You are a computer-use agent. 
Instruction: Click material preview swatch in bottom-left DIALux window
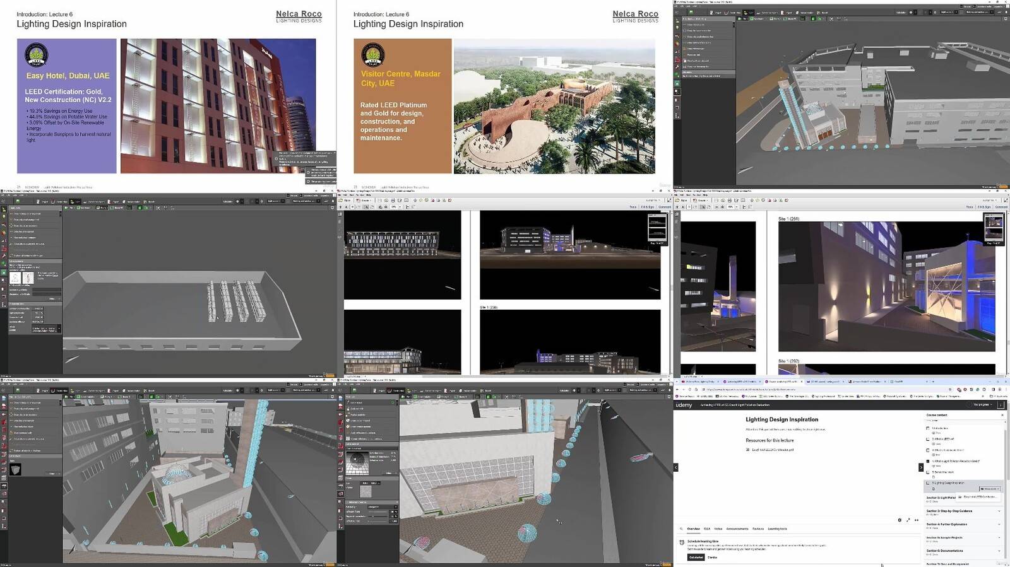tap(16, 469)
